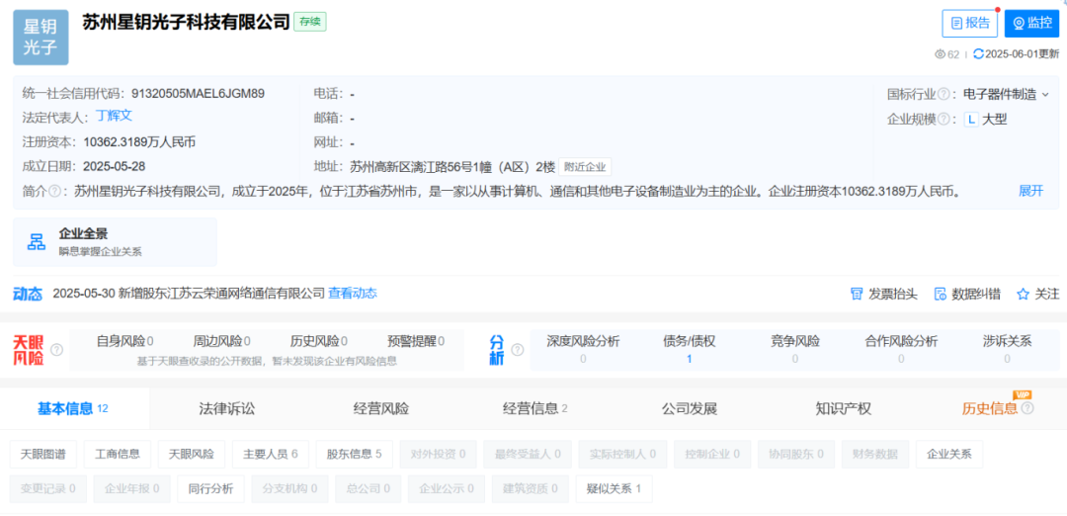Image resolution: width=1067 pixels, height=516 pixels.
Task: Select the 股东信息 5 sub-tab
Action: click(x=354, y=454)
